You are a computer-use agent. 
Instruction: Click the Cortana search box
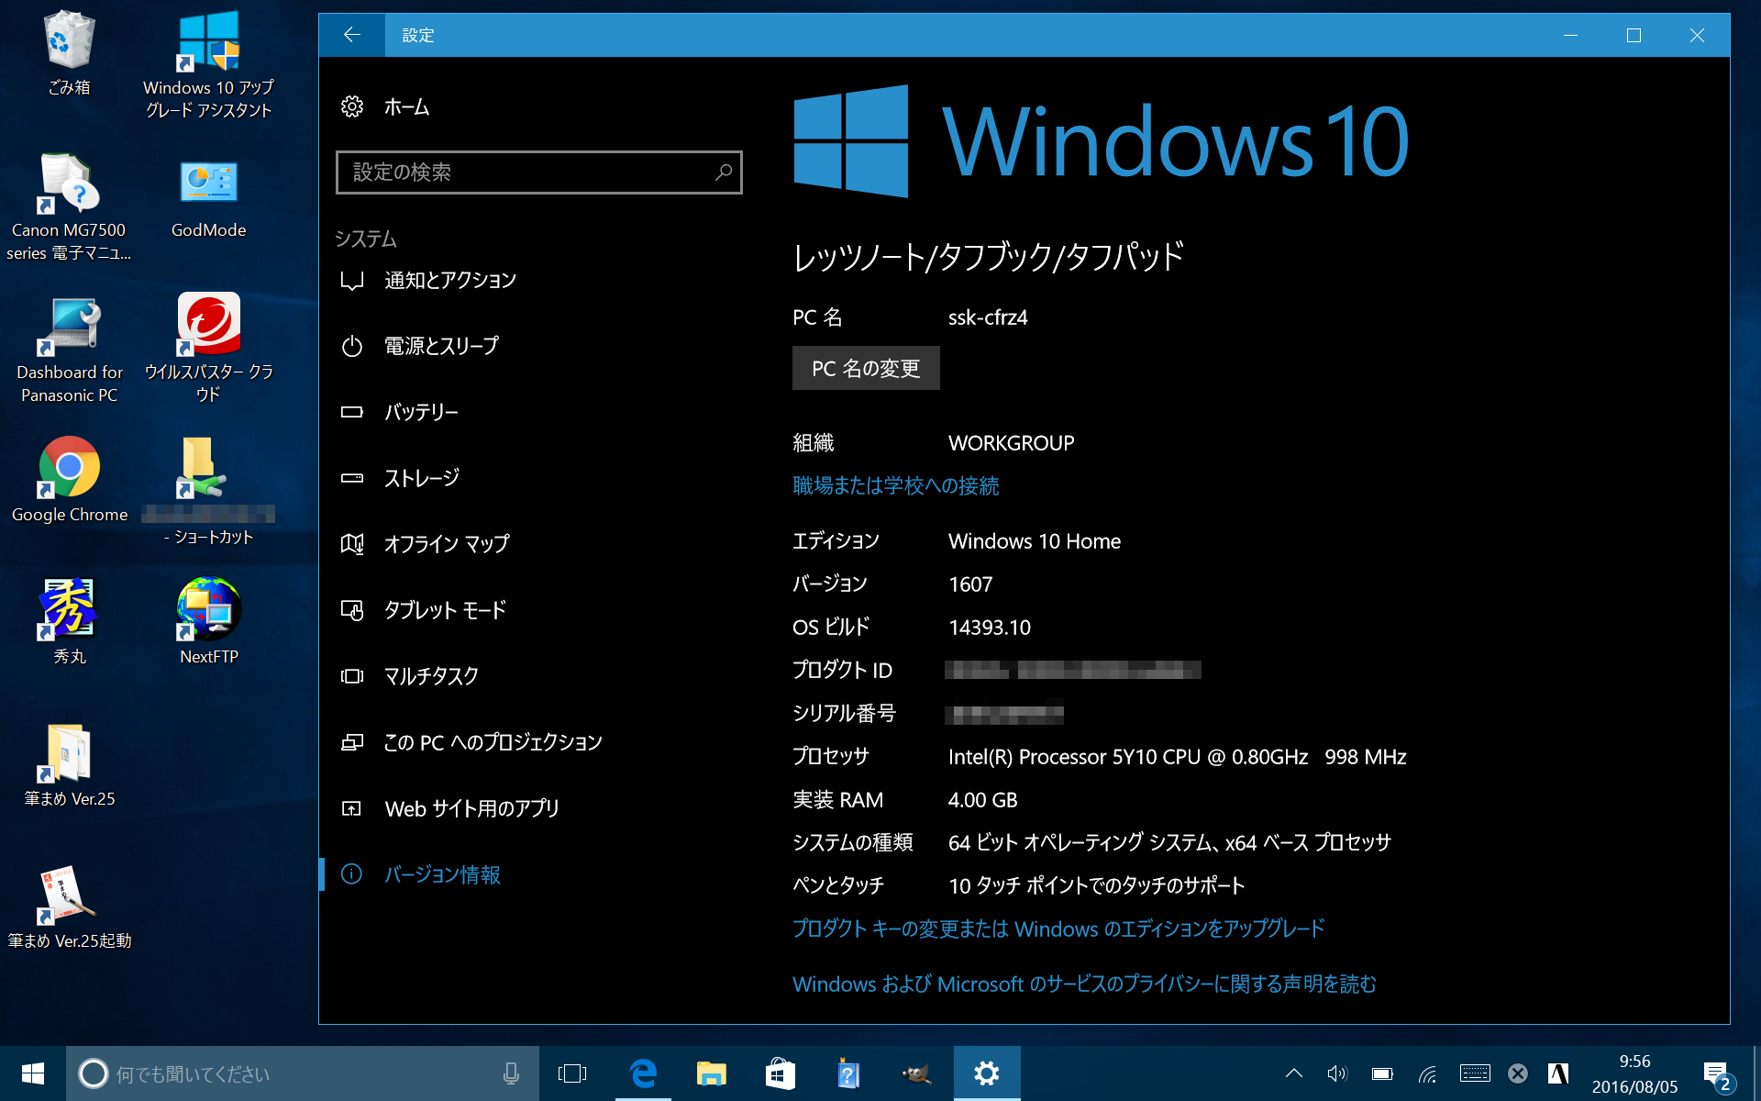(303, 1073)
